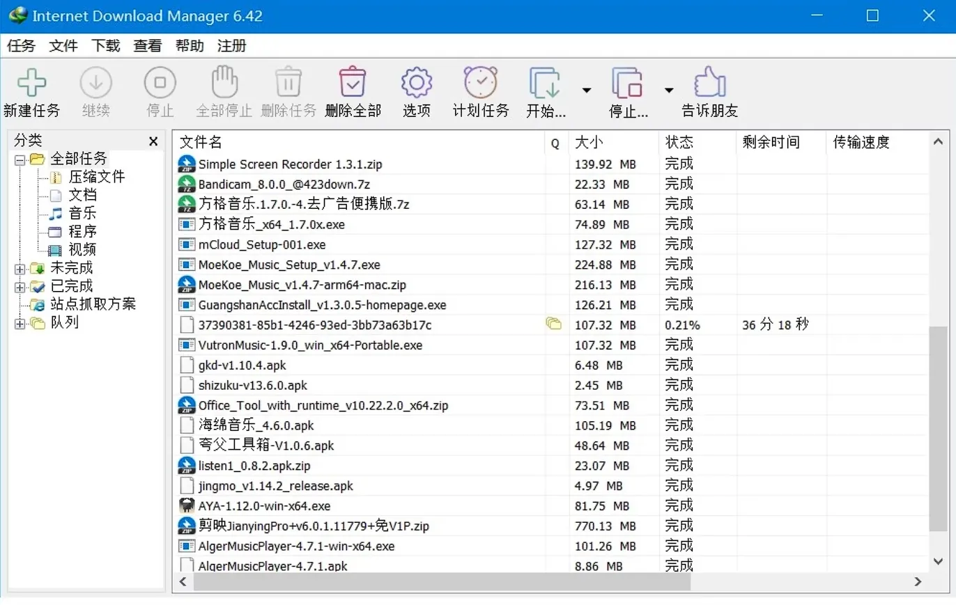Viewport: 956px width, 605px height.
Task: Open the 文件 menu
Action: pos(63,46)
